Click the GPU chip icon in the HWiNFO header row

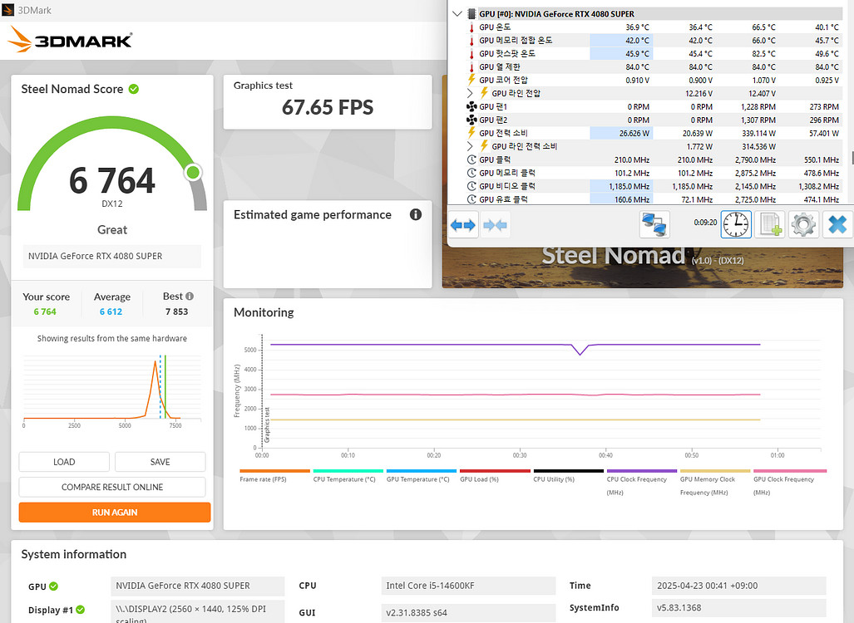click(471, 13)
